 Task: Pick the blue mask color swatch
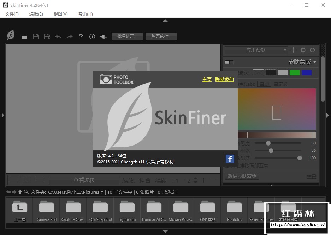(x=307, y=73)
